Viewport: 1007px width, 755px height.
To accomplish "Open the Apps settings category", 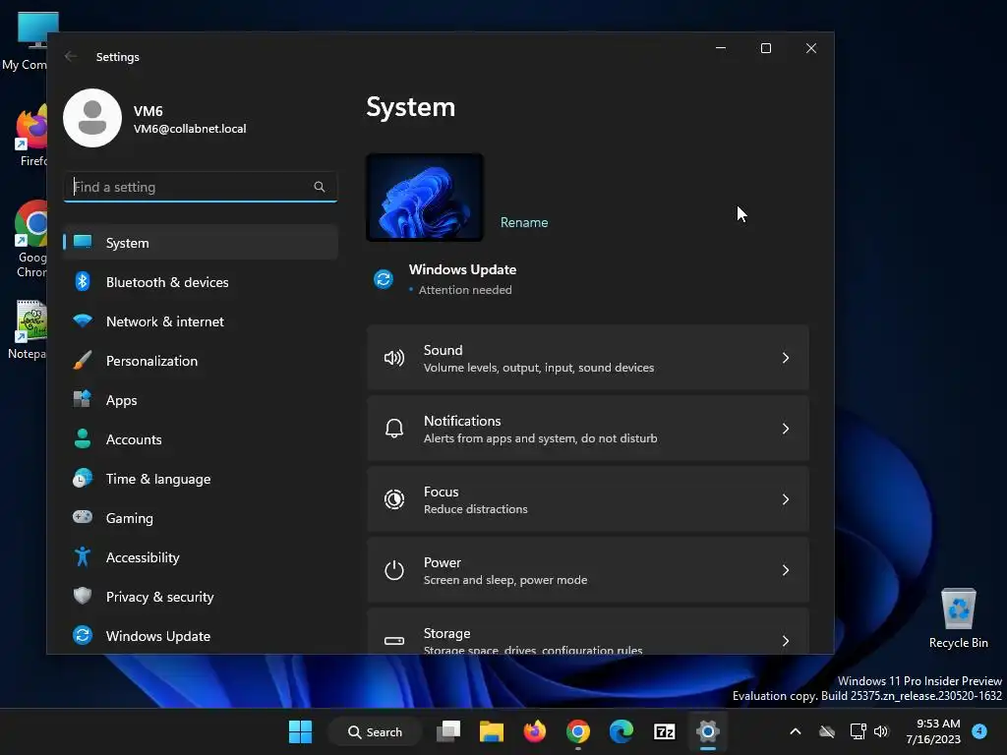I will (201, 400).
